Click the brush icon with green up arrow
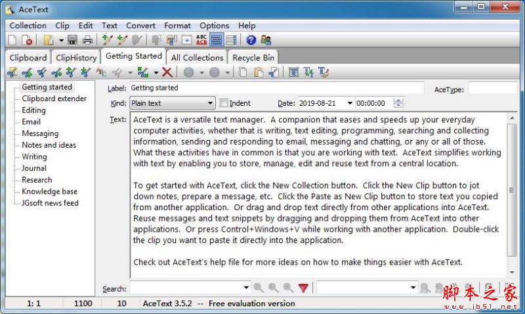525x314 pixels. [x=107, y=40]
